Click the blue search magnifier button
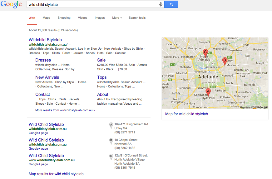 [171, 4]
